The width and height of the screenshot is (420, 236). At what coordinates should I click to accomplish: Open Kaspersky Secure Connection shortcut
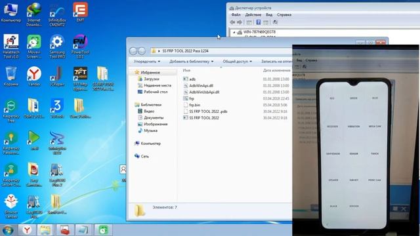pyautogui.click(x=10, y=175)
